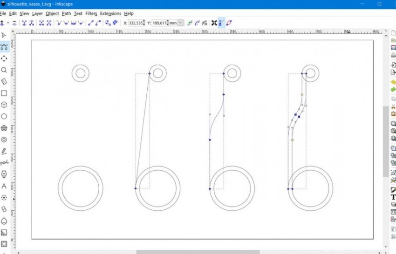
Task: Activate the Star and polygon tool
Action: [4, 128]
